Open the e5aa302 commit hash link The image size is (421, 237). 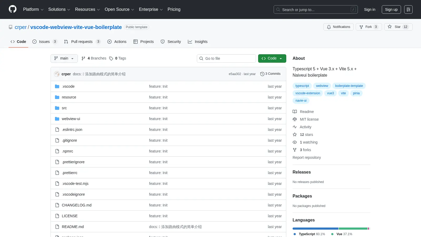click(x=235, y=74)
